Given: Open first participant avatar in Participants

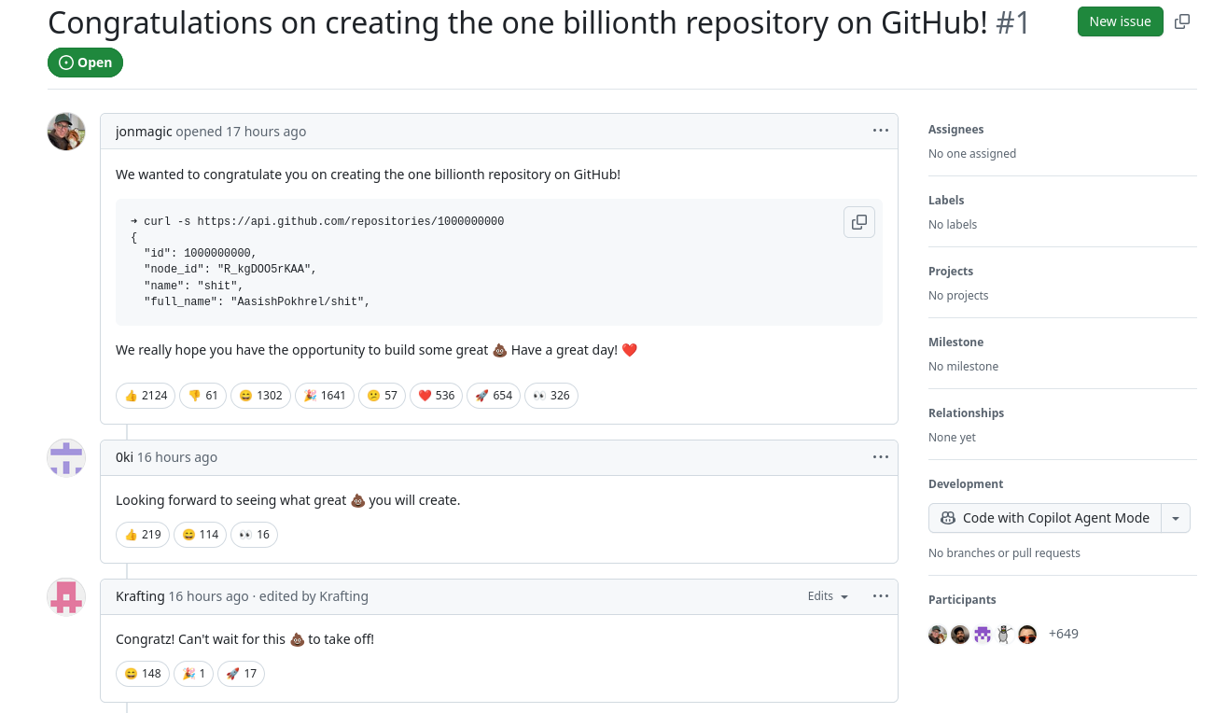Looking at the screenshot, I should (938, 635).
